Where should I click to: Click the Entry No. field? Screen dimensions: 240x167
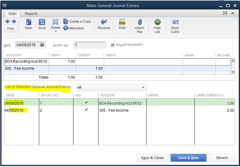pos(90,45)
